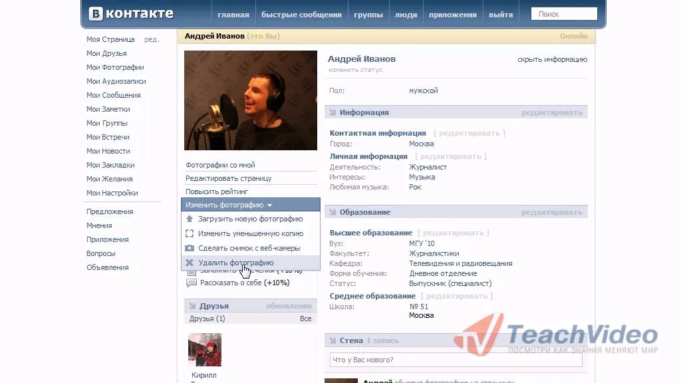
Task: Click the 'выйти' logout link
Action: [501, 15]
